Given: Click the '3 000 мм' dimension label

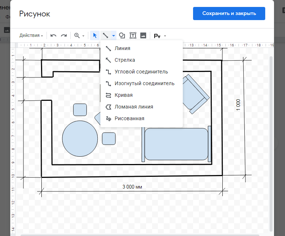Looking at the screenshot, I should click(132, 187).
